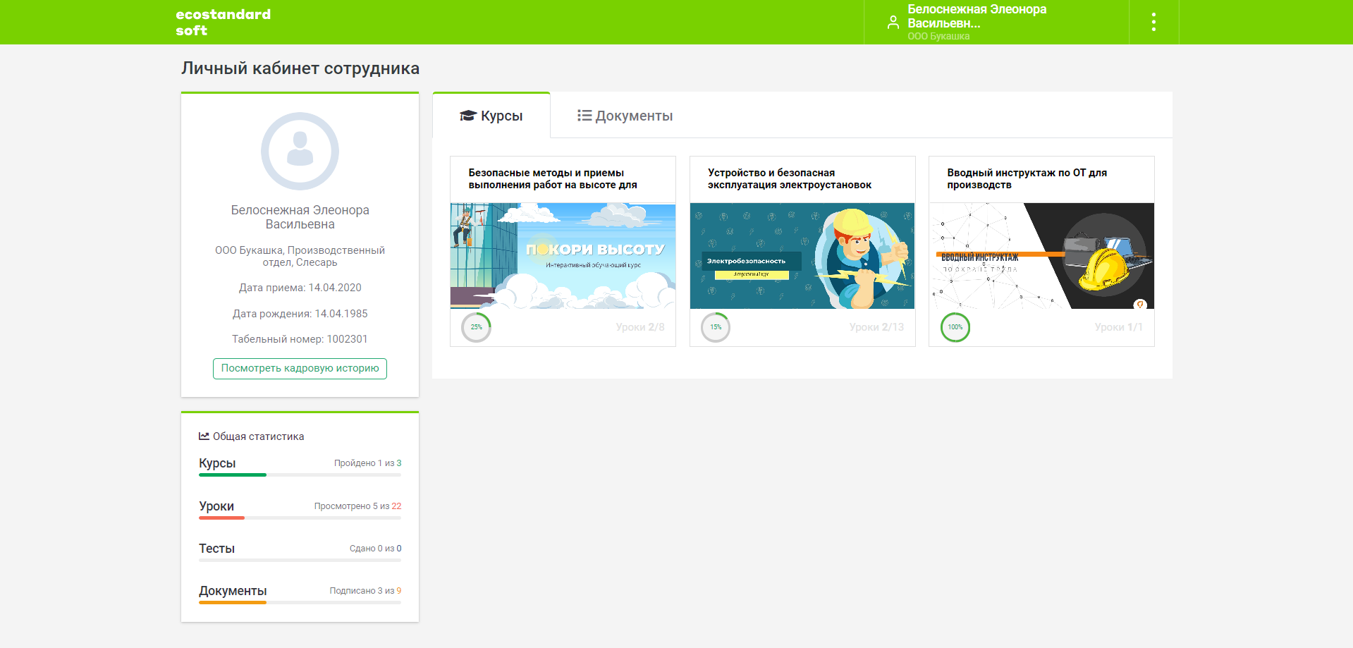This screenshot has height=648, width=1353.
Task: Click the ecostandard soft logo
Action: click(x=223, y=22)
